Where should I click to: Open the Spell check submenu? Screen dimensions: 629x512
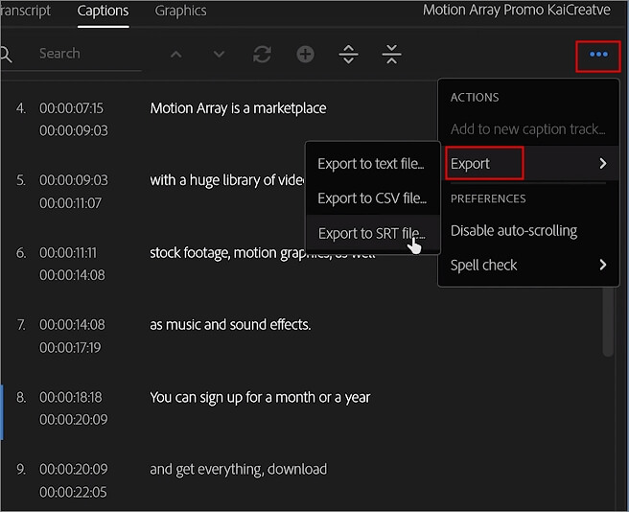pyautogui.click(x=528, y=265)
